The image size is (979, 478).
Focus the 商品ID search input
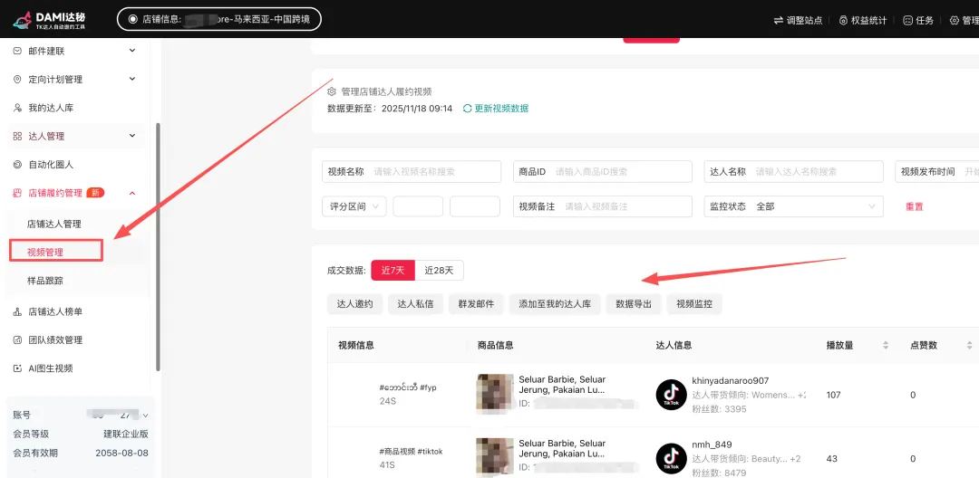pyautogui.click(x=603, y=171)
